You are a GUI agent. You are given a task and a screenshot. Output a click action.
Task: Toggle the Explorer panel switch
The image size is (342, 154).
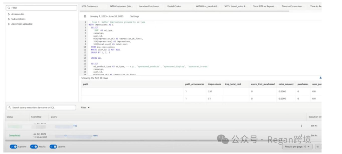point(14,146)
